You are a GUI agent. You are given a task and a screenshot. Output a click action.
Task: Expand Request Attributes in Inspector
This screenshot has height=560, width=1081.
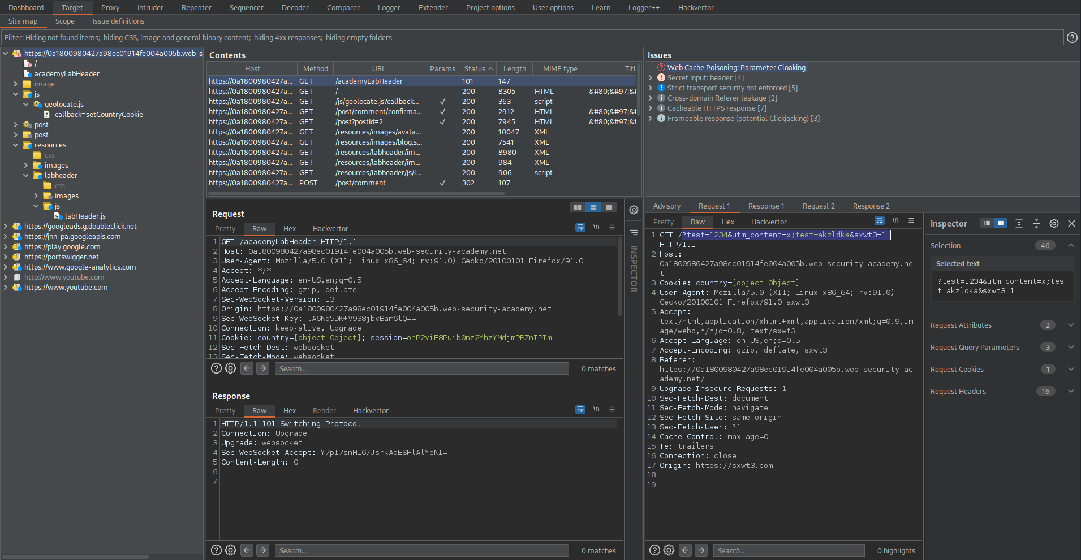(x=1071, y=325)
